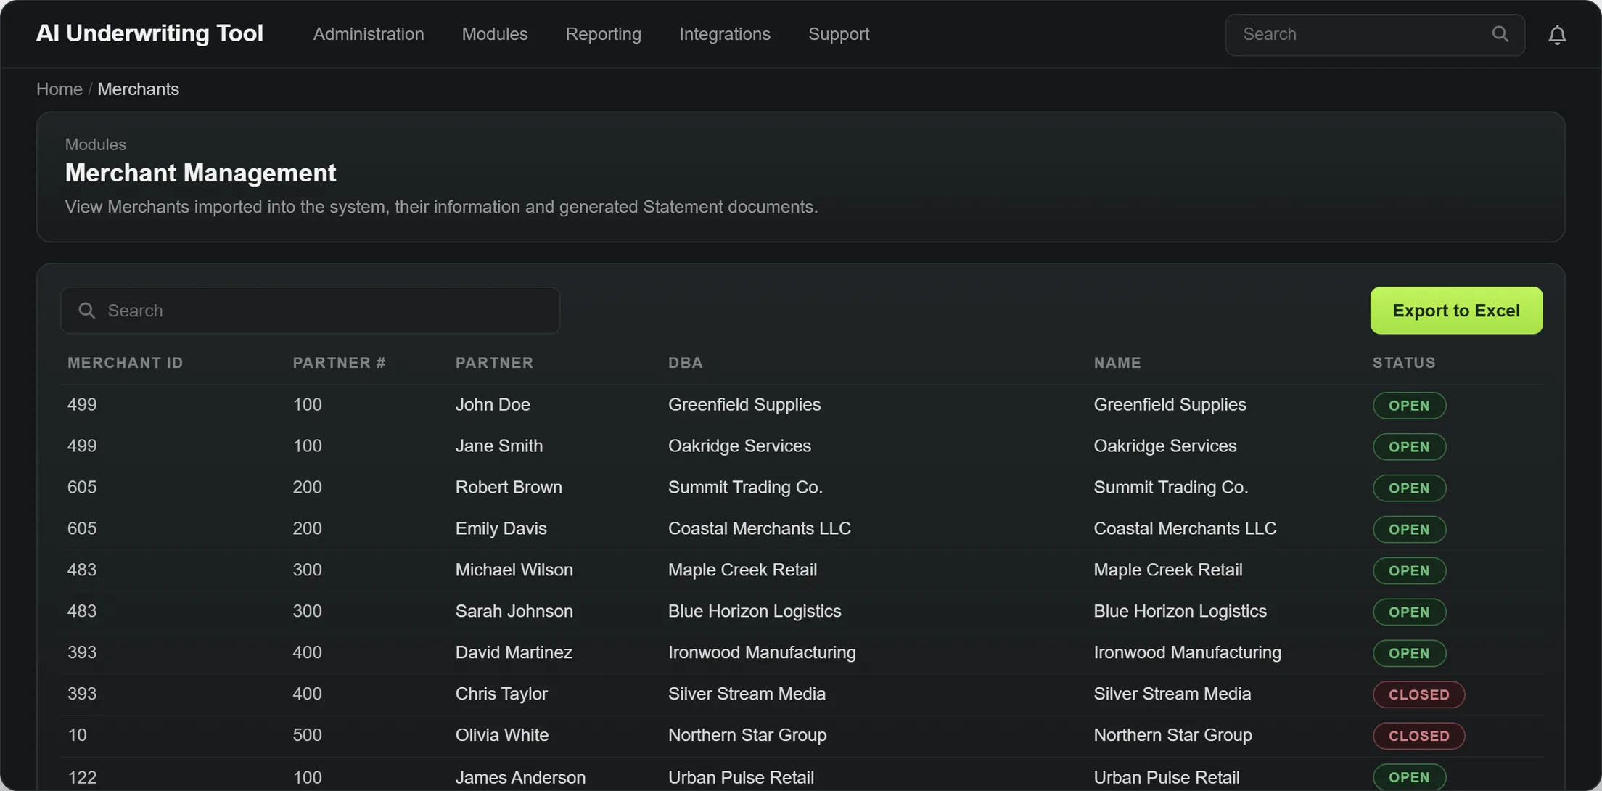
Task: Sort by Name column header
Action: point(1117,363)
